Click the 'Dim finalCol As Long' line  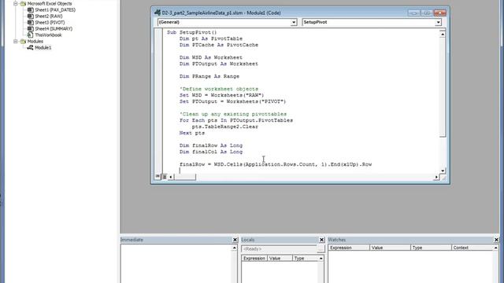[x=211, y=152]
